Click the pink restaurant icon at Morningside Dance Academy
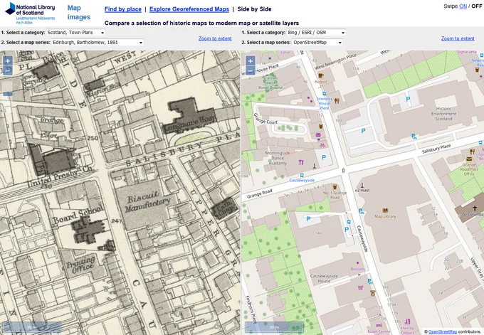Image resolution: width=484 pixels, height=335 pixels. click(x=301, y=162)
